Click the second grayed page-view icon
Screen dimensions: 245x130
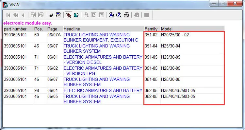pyautogui.click(x=101, y=15)
